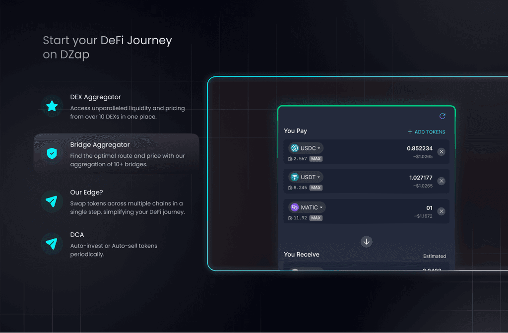Click text about swapping across multiple chains
508x333 pixels.
(x=127, y=207)
